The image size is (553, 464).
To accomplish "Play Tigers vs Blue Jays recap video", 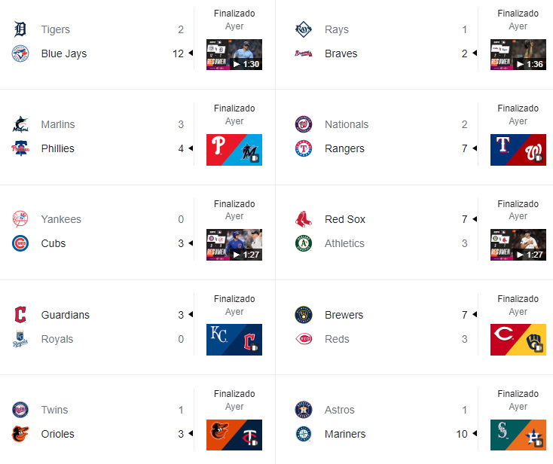I will 234,54.
